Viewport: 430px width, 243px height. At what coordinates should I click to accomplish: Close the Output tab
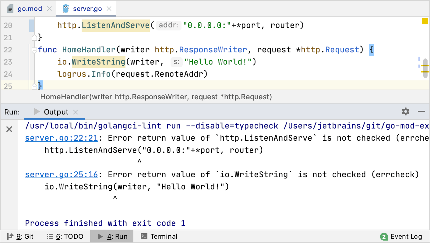pos(76,112)
